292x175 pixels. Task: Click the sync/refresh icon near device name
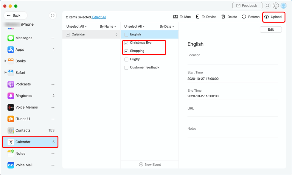pos(52,15)
